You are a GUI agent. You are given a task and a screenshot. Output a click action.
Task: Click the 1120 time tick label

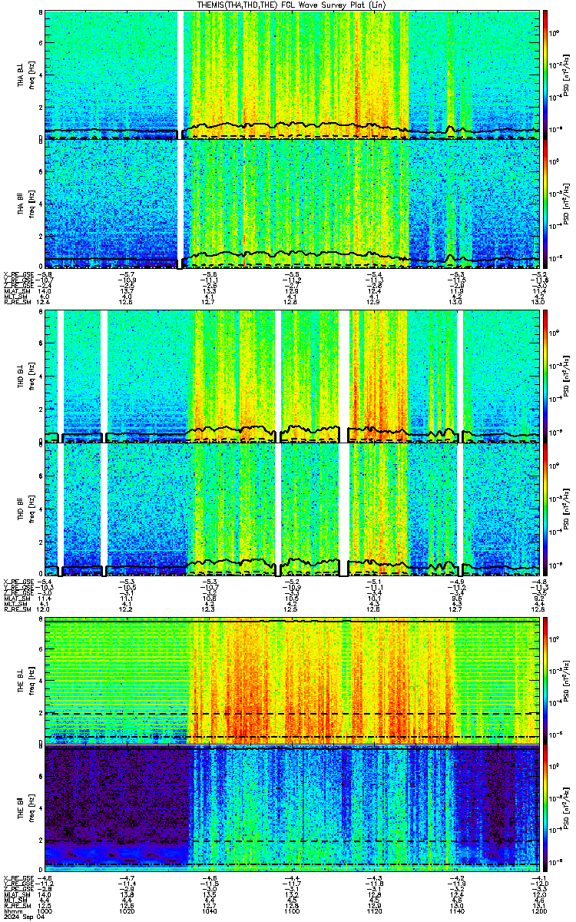pos(374,911)
